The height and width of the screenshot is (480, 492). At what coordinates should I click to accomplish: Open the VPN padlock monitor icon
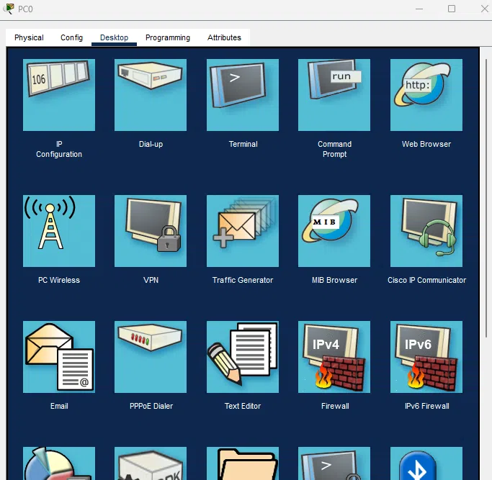click(151, 231)
